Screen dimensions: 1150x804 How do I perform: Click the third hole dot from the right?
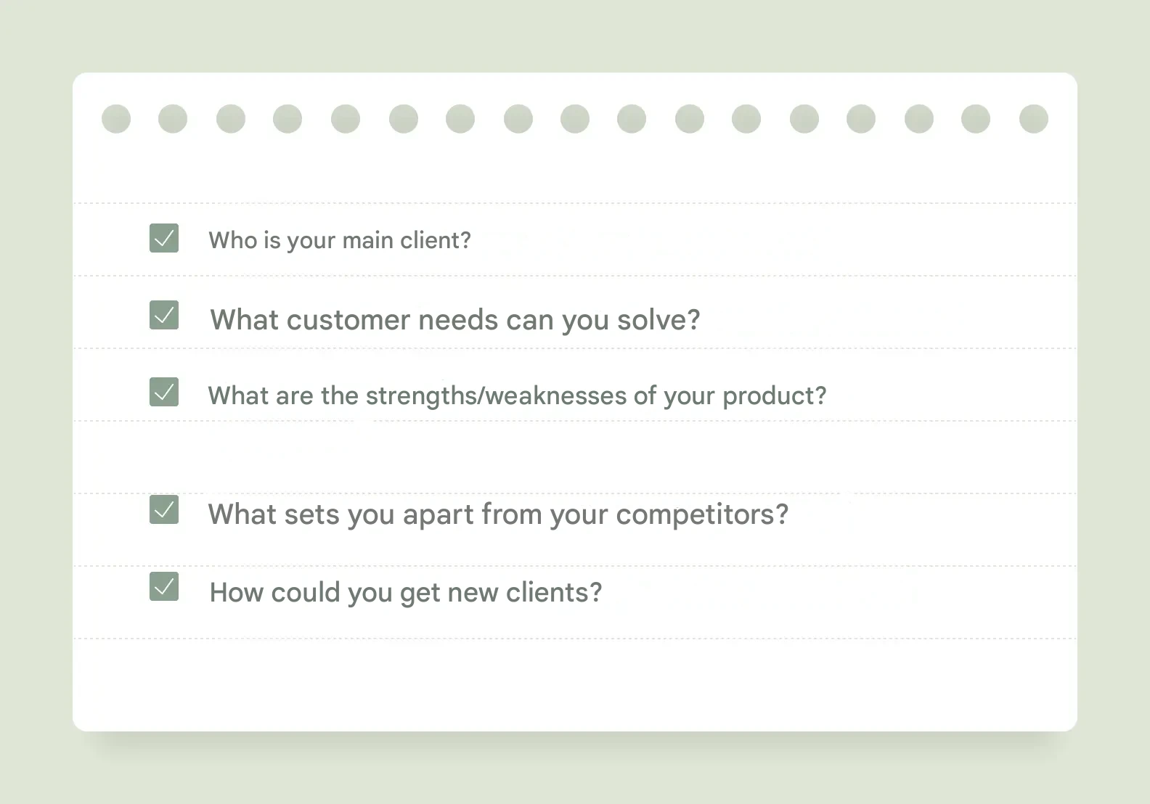coord(919,119)
